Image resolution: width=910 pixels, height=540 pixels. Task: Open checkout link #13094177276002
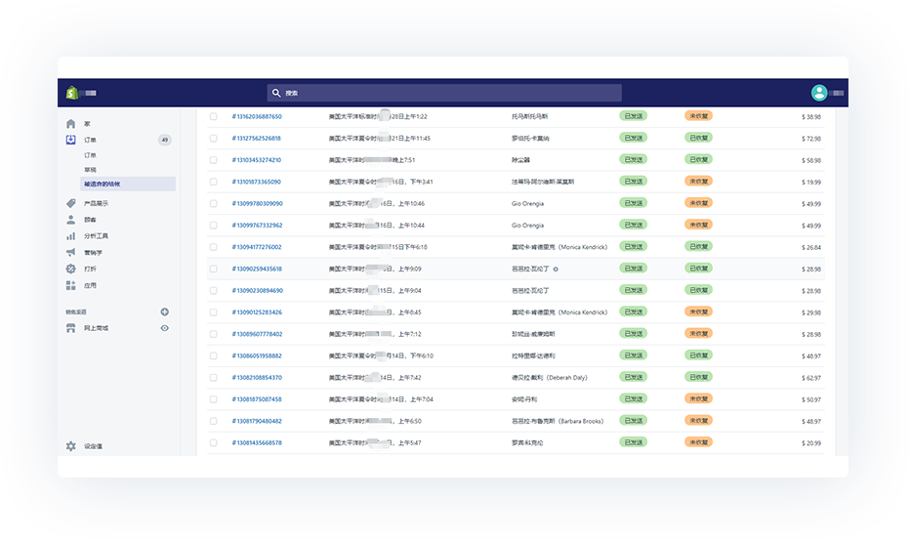(x=256, y=247)
